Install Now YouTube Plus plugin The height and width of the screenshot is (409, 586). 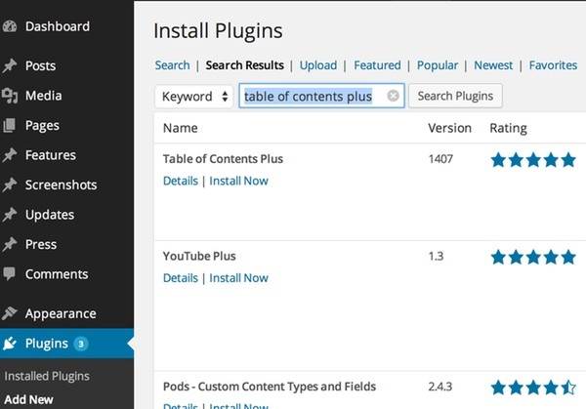[x=239, y=278]
